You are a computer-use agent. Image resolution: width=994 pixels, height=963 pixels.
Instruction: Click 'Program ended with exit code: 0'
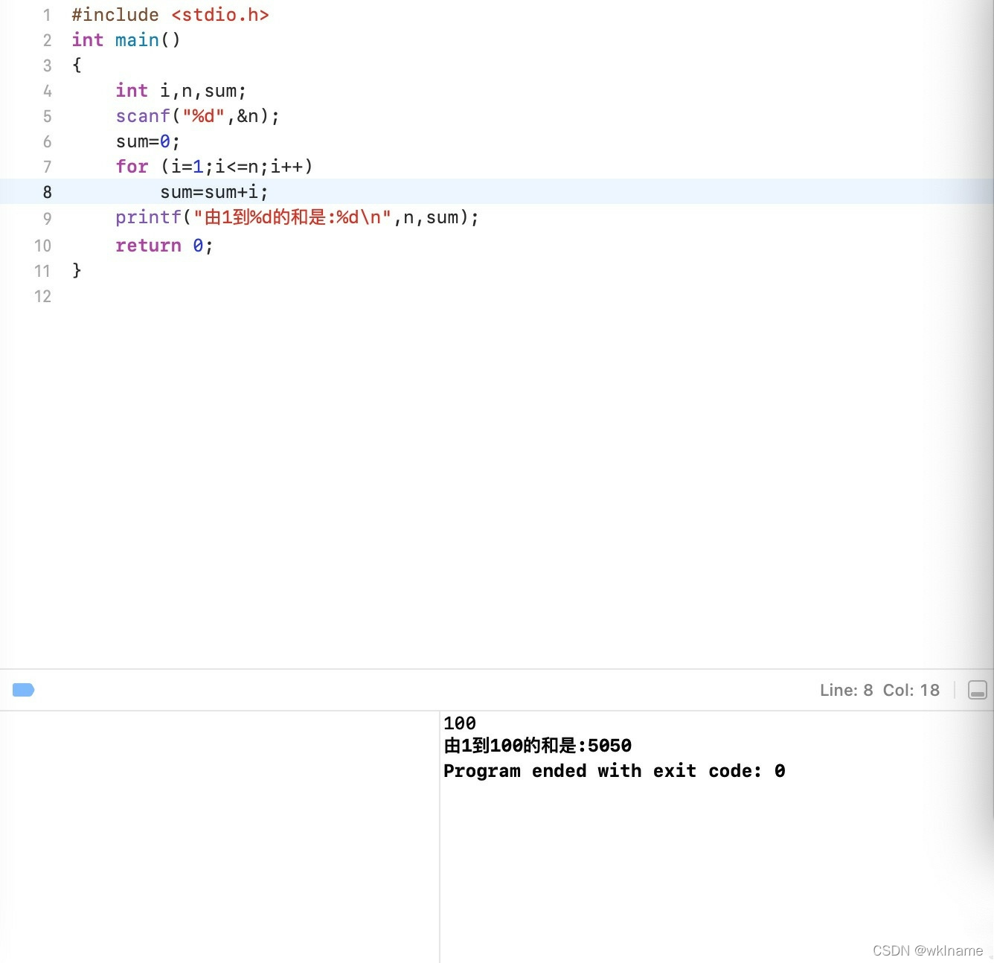[614, 771]
